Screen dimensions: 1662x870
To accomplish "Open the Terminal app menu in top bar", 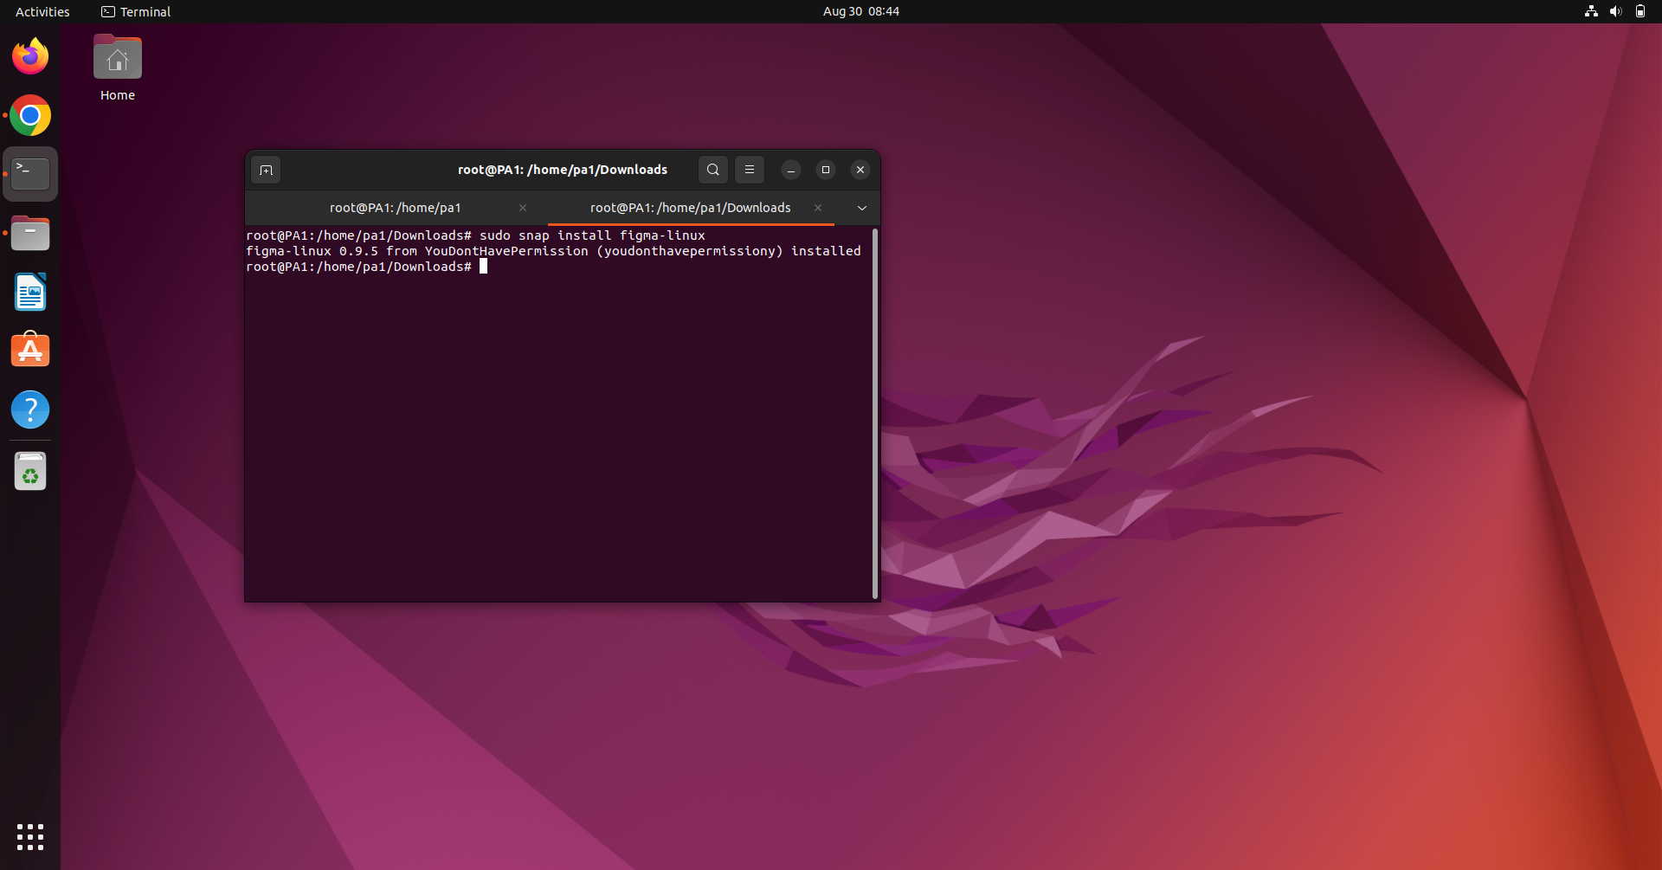I will (135, 11).
